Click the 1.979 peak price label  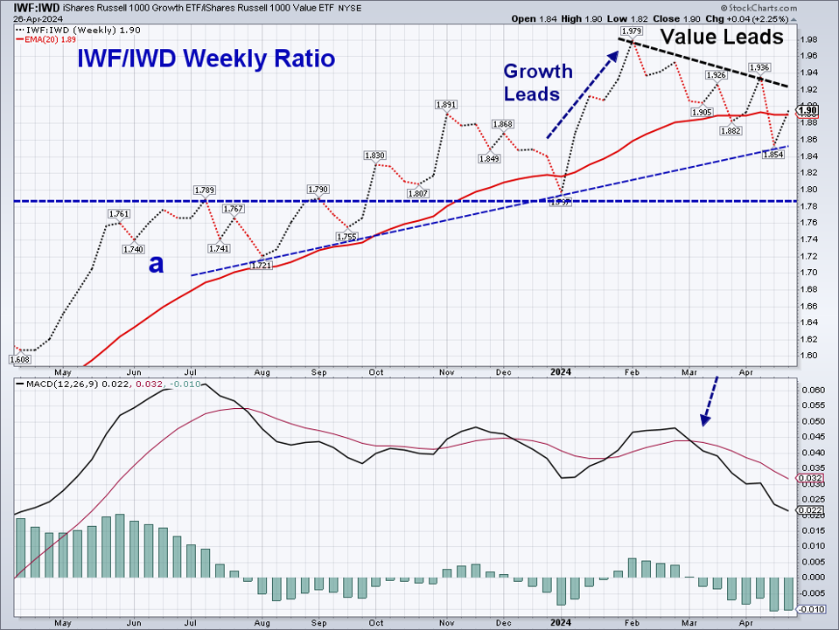click(x=631, y=31)
